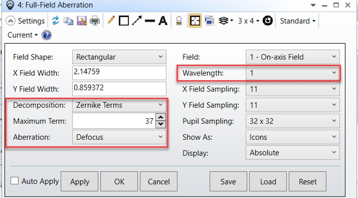Image resolution: width=358 pixels, height=198 pixels.
Task: Open the Field Shape dropdown
Action: click(119, 57)
